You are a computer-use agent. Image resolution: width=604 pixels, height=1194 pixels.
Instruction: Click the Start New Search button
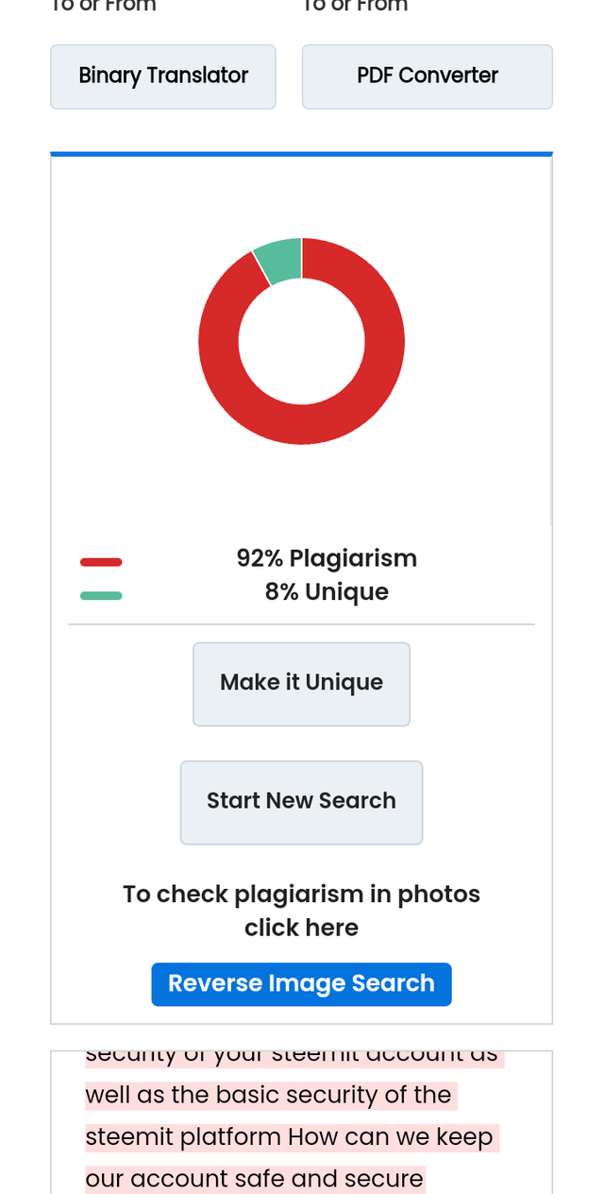pos(301,802)
